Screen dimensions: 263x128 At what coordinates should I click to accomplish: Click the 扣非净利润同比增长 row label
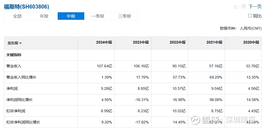click(x=23, y=122)
